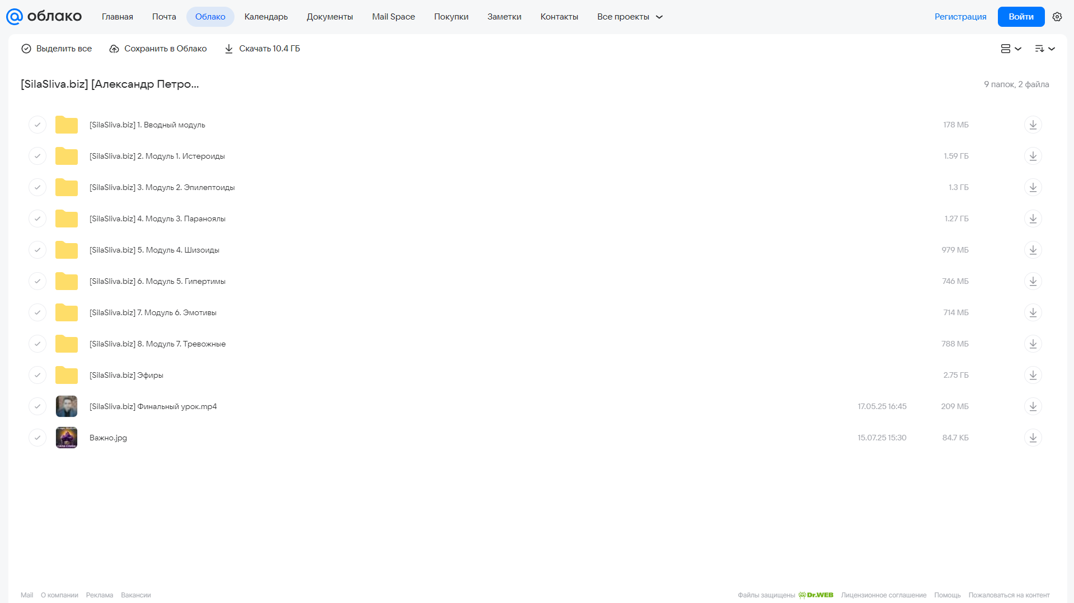The width and height of the screenshot is (1074, 603).
Task: Click Скачать 10.4 ГБ
Action: 262,49
